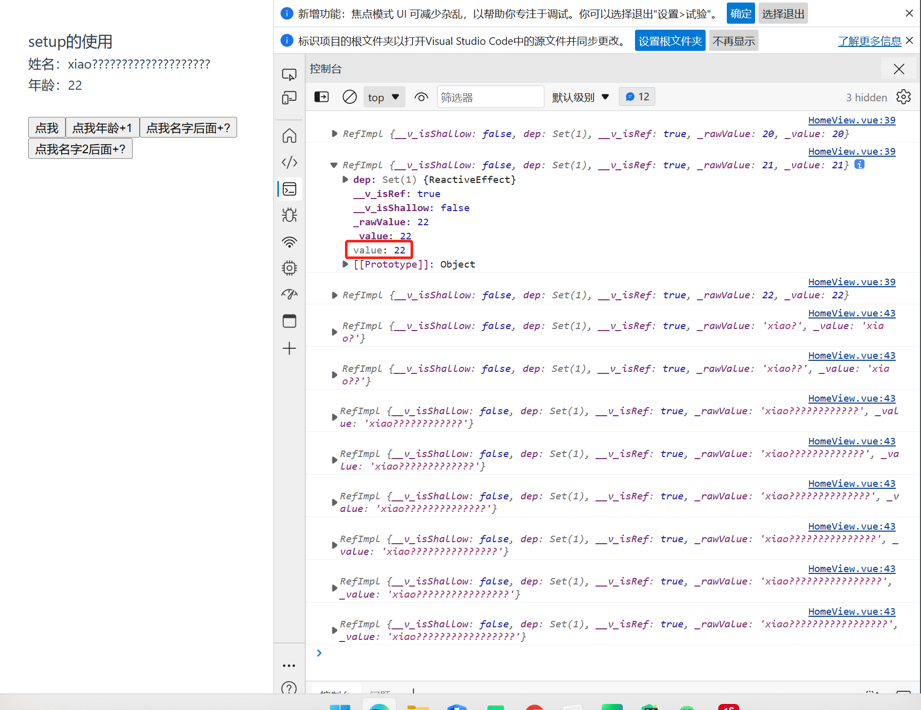The image size is (921, 710).
Task: Click the 控制台 drawer title
Action: click(x=325, y=69)
